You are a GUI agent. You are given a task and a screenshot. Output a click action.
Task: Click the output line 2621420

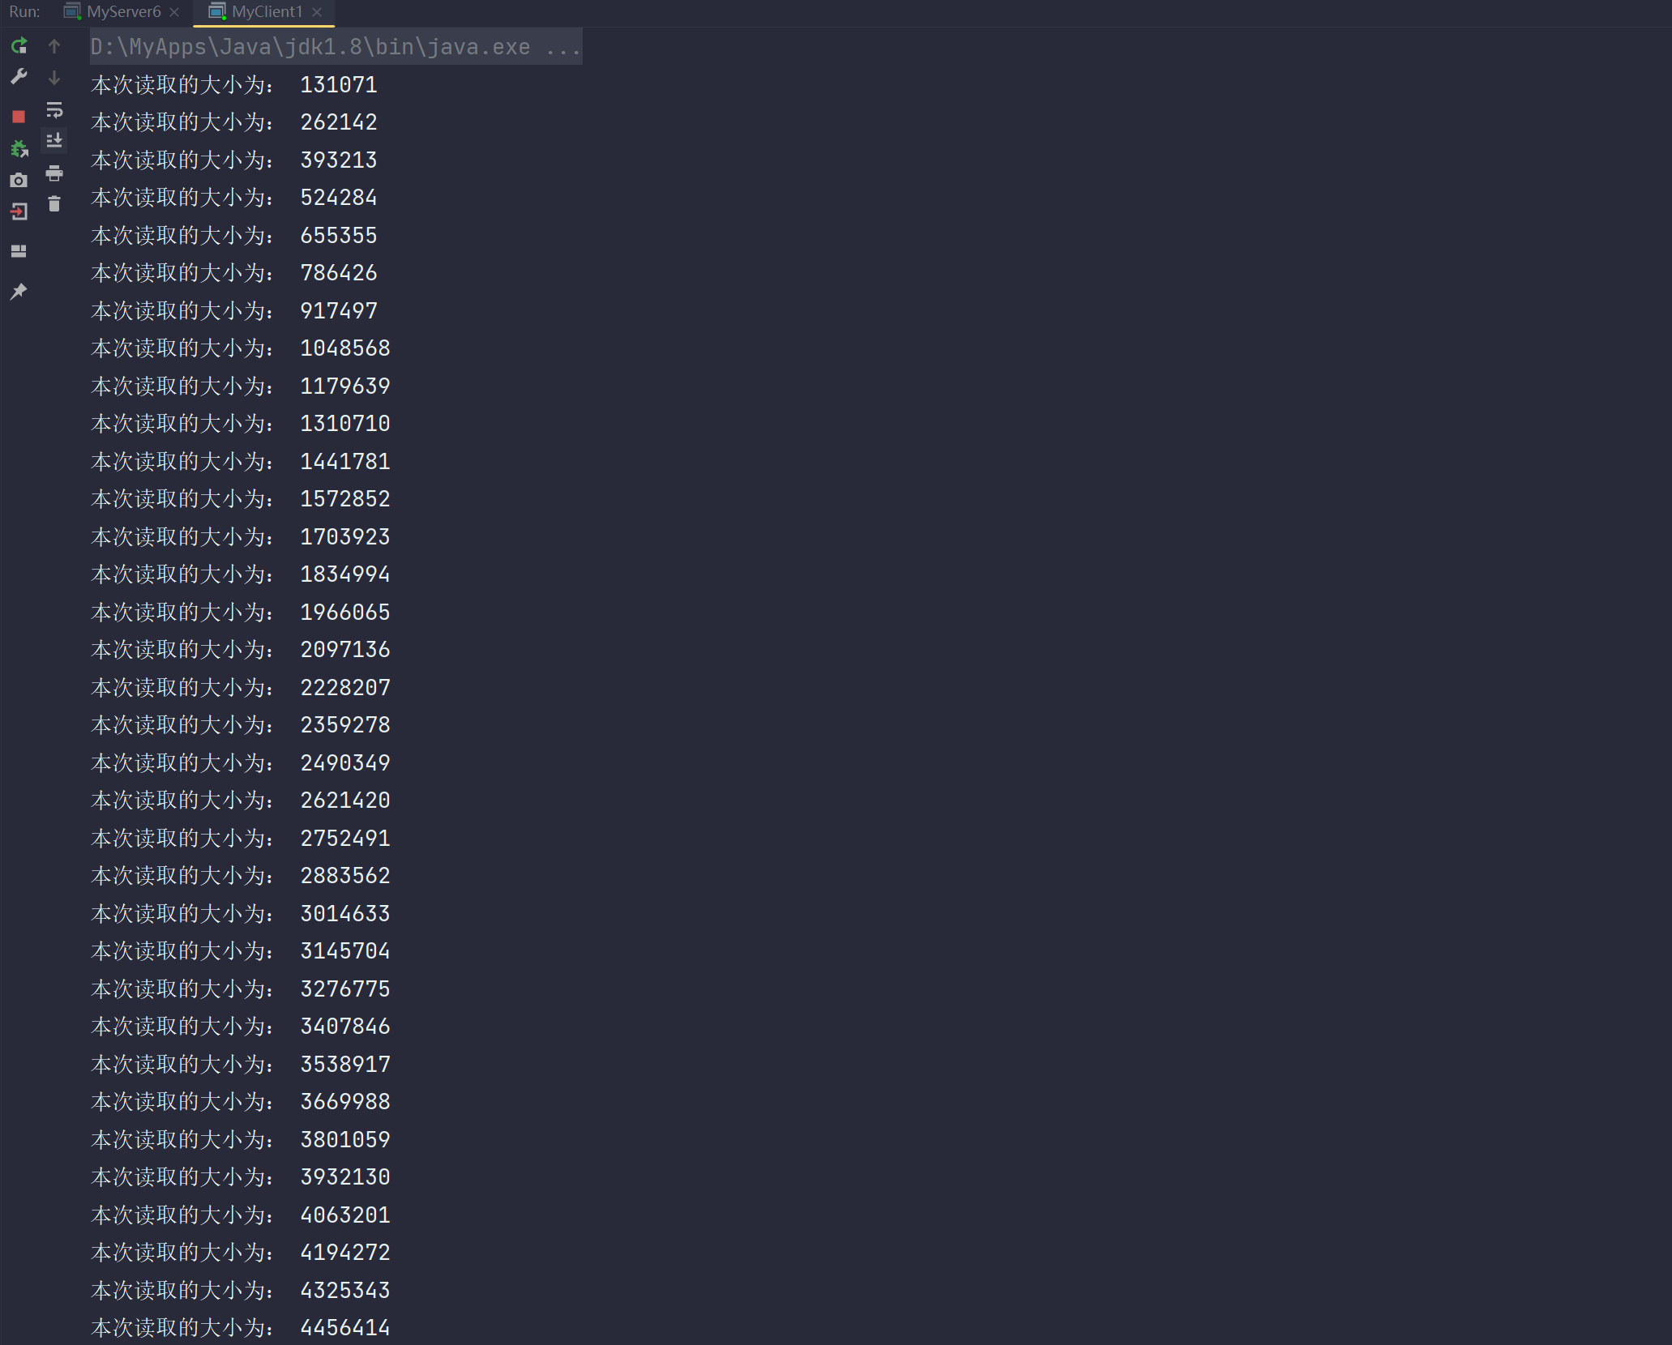point(241,801)
